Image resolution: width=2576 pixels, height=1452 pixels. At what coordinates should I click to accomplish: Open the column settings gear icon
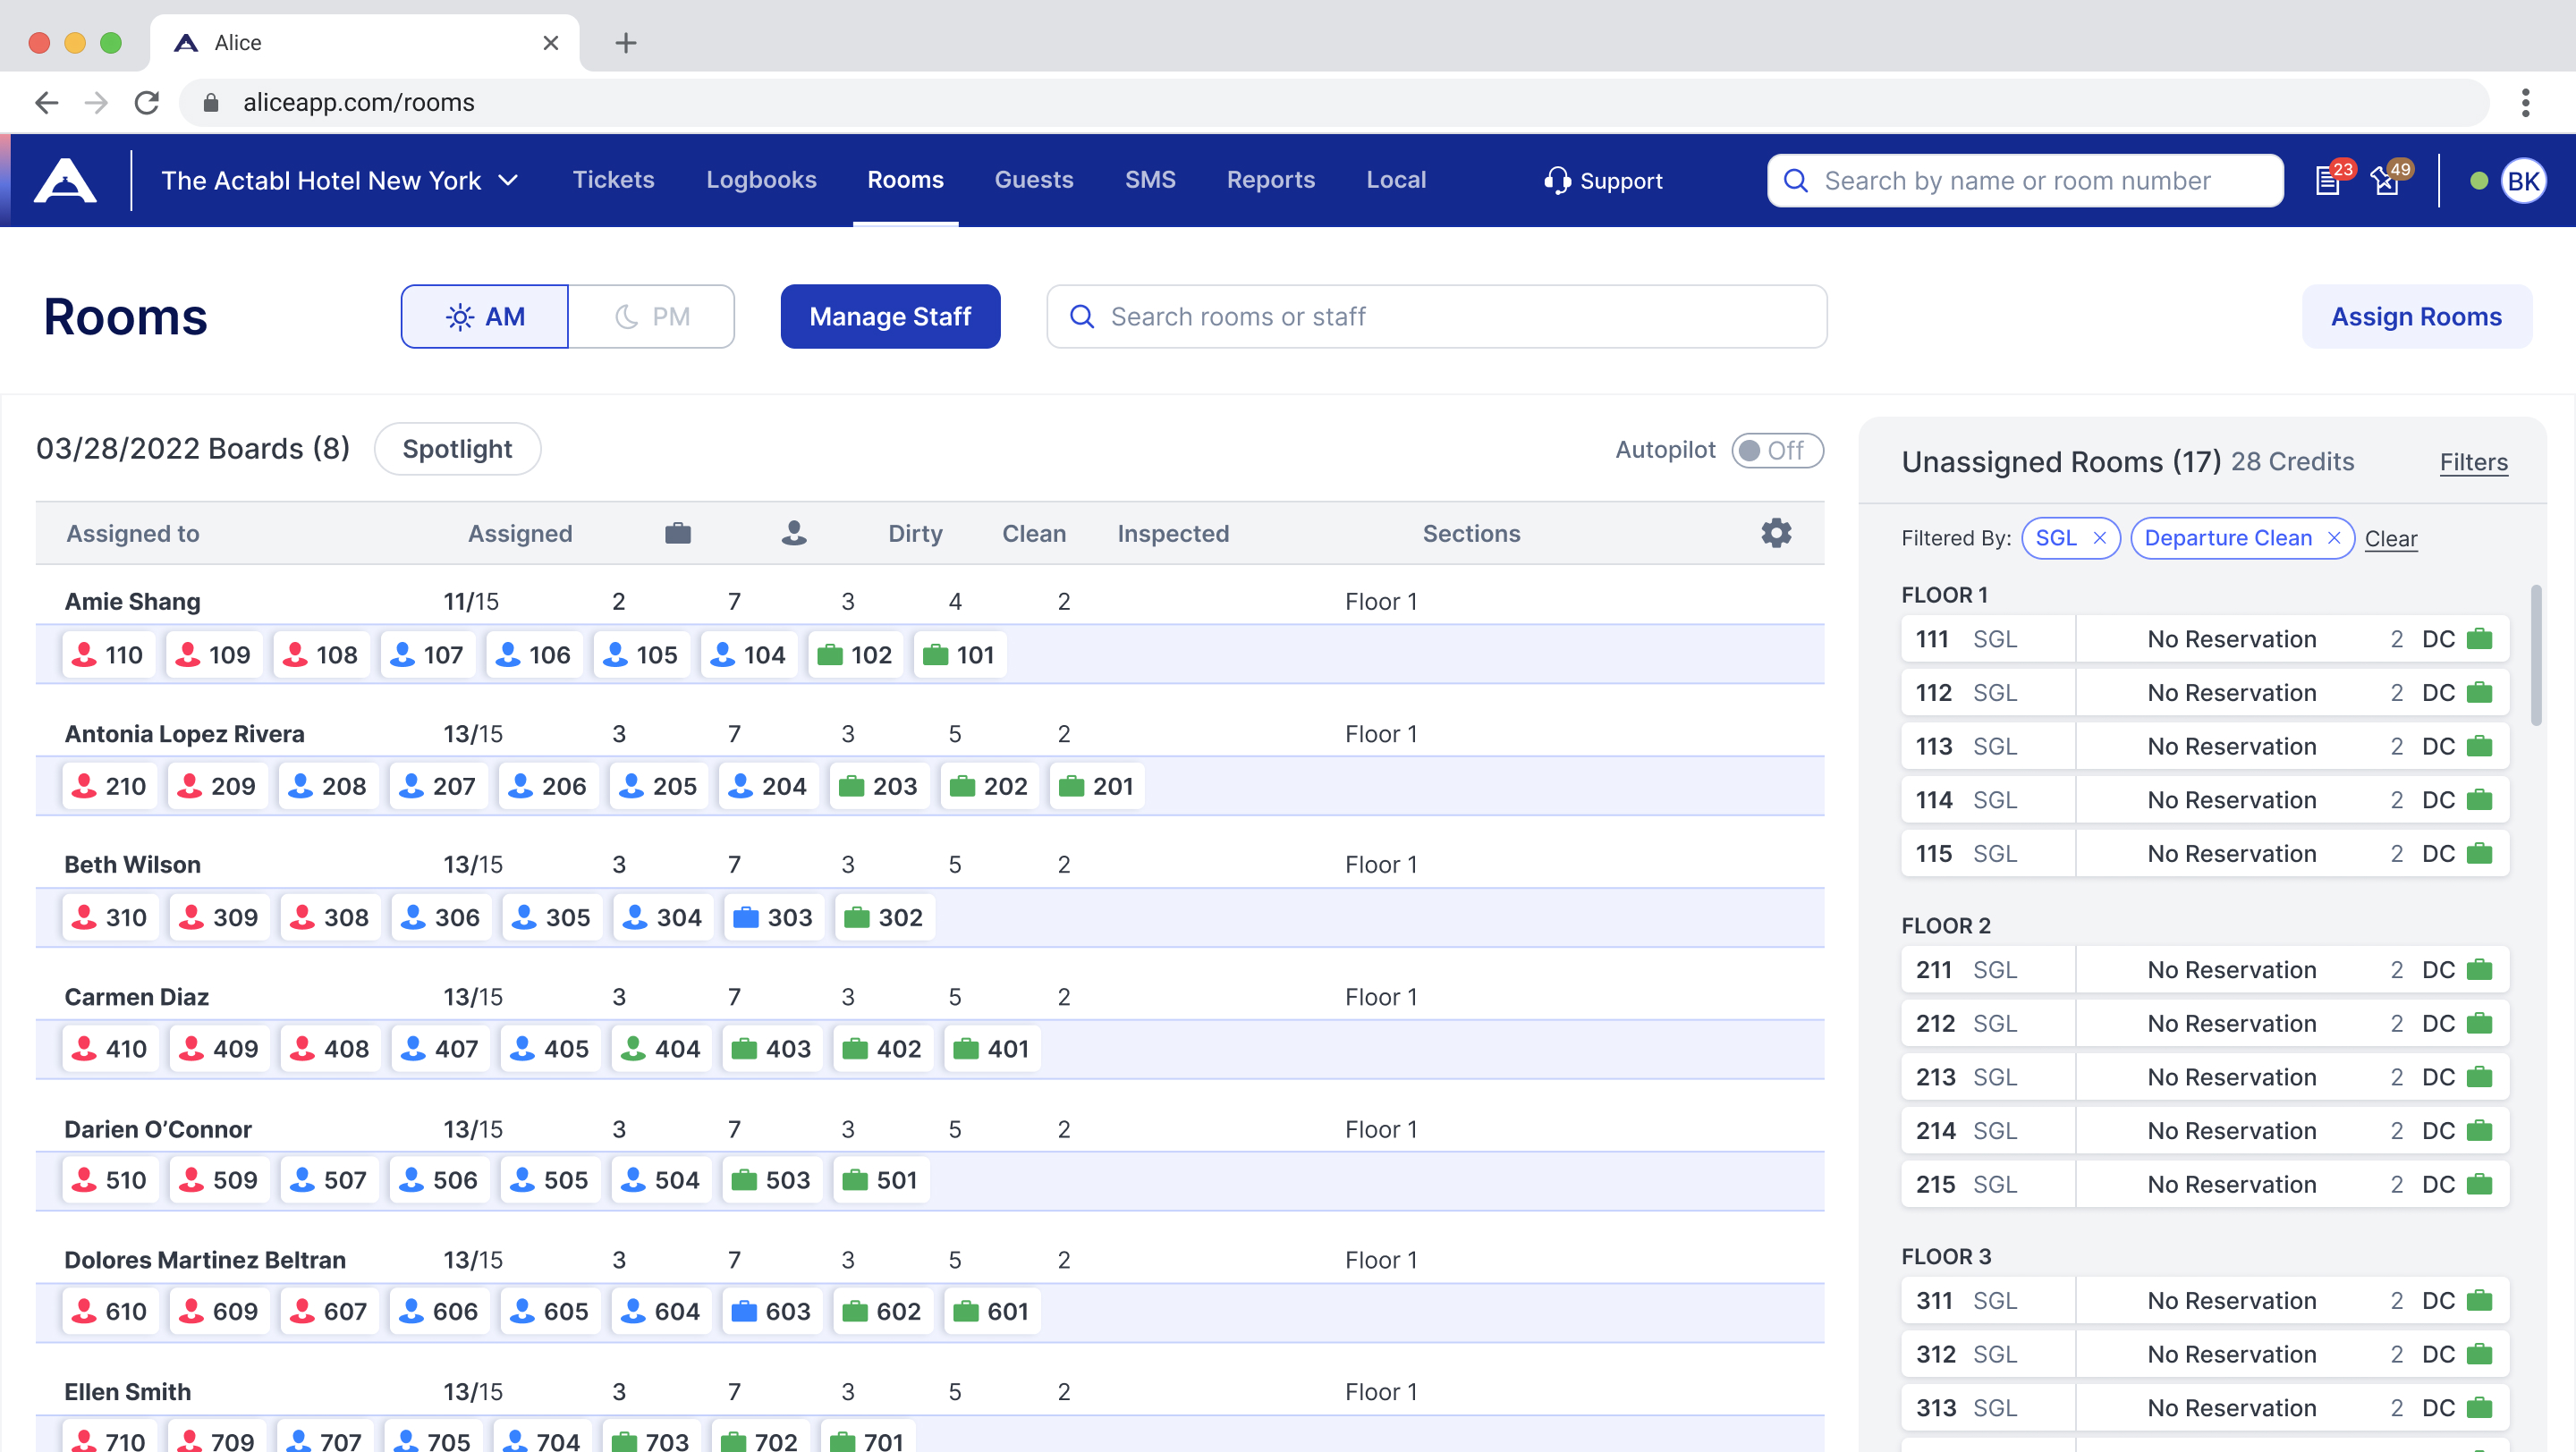pos(1776,533)
